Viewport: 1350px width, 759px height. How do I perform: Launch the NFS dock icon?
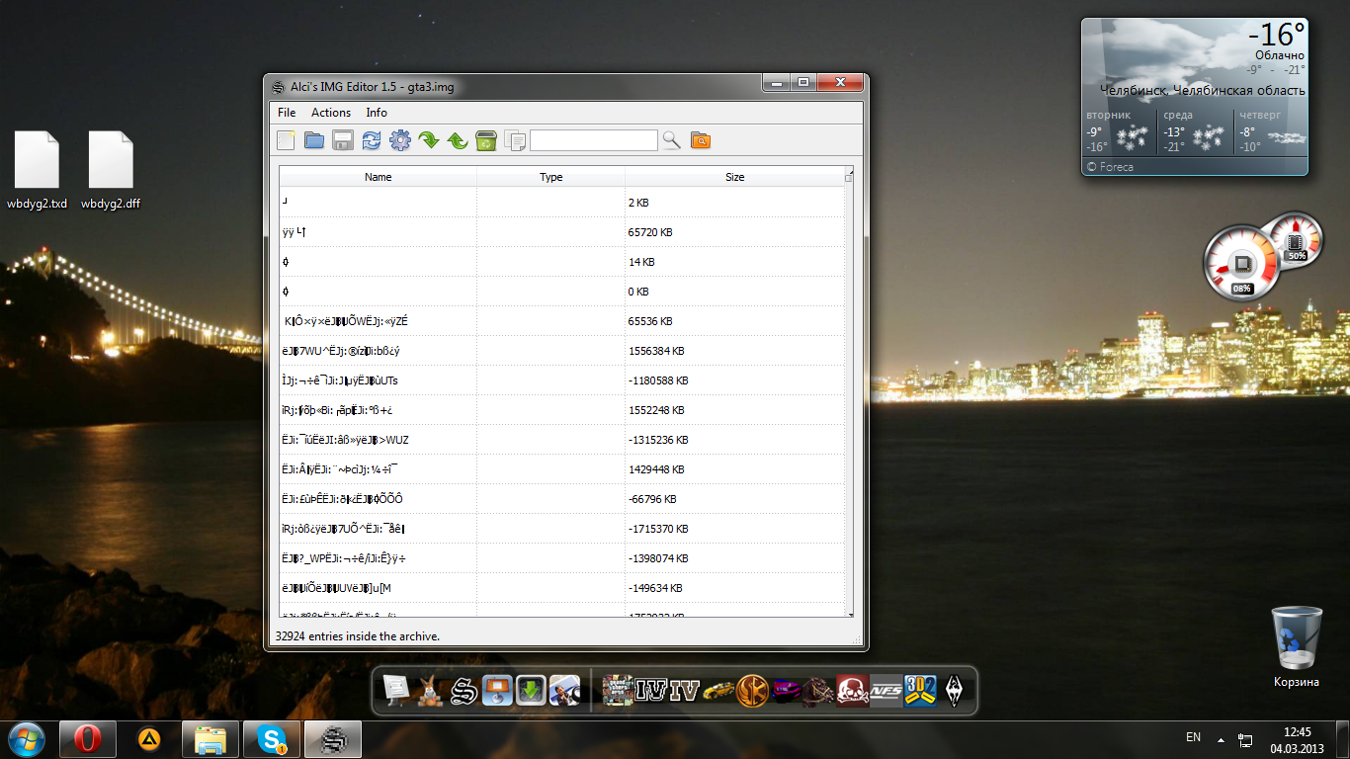tap(886, 690)
